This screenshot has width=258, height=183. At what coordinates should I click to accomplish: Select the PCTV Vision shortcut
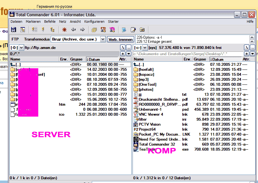pyautogui.click(x=191, y=124)
